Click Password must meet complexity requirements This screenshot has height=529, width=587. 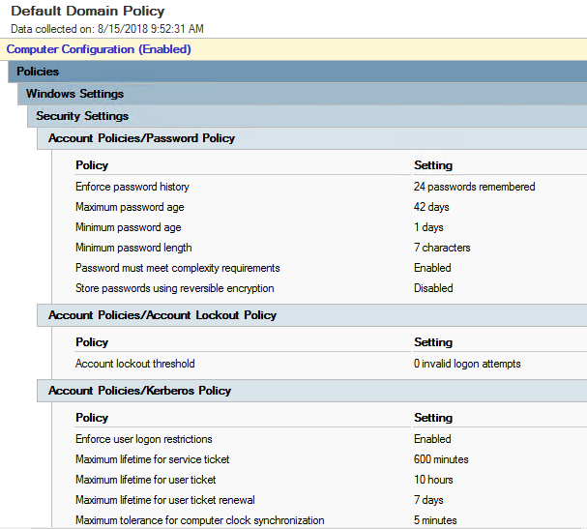(177, 268)
